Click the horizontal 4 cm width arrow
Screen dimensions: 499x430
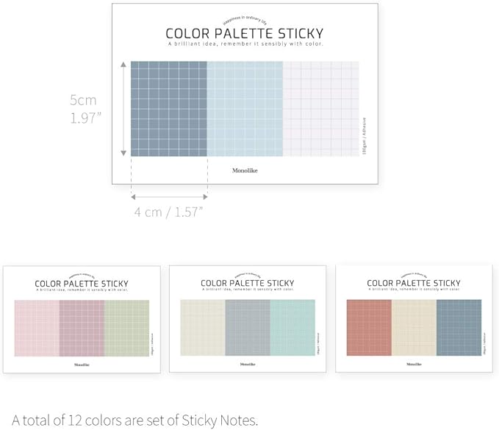tap(169, 196)
